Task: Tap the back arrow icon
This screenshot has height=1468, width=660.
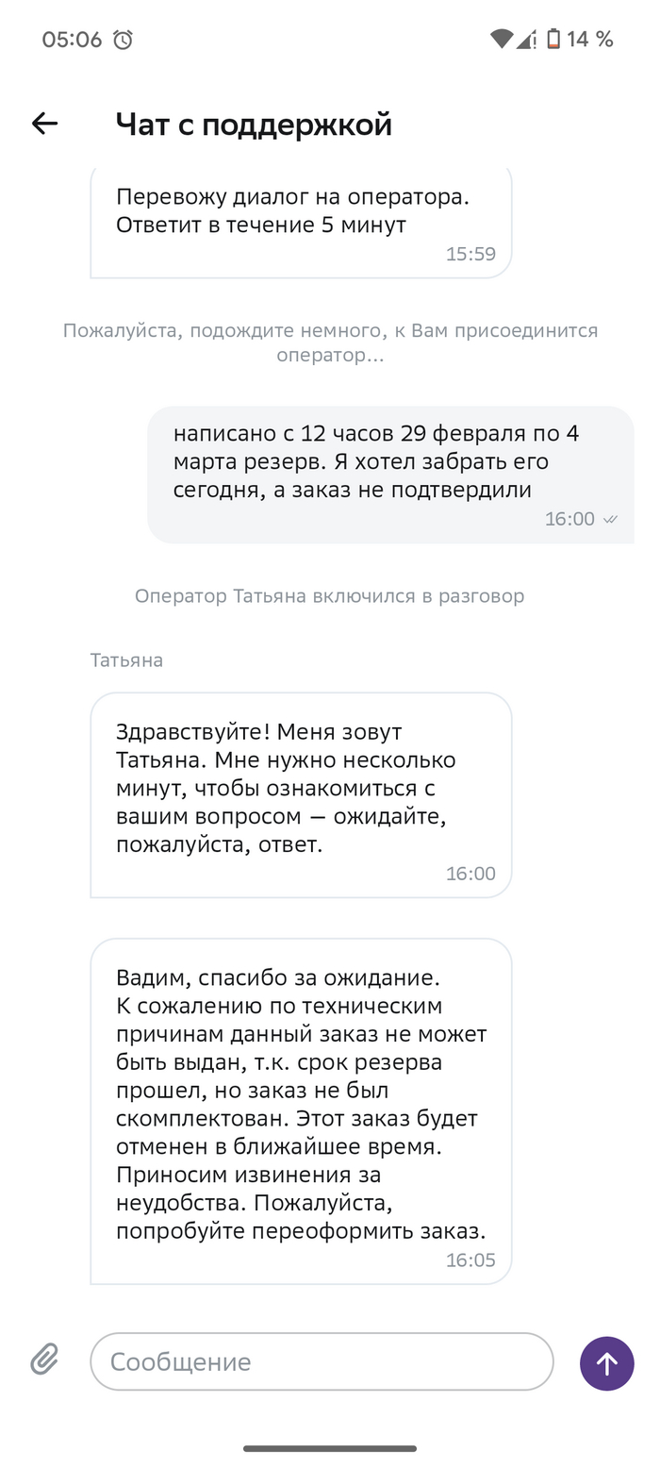Action: click(x=44, y=124)
